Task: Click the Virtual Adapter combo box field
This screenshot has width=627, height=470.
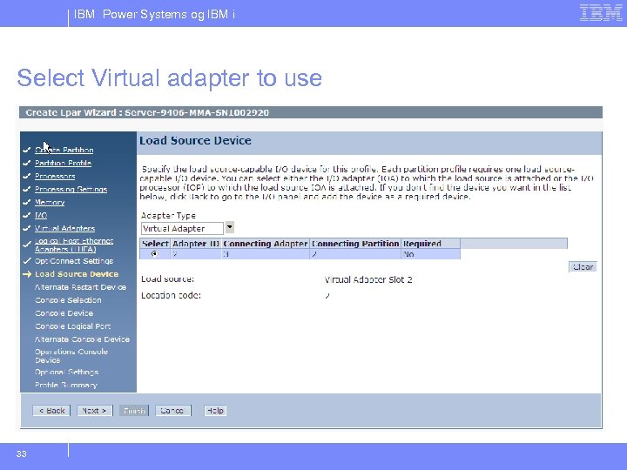Action: pyautogui.click(x=182, y=228)
